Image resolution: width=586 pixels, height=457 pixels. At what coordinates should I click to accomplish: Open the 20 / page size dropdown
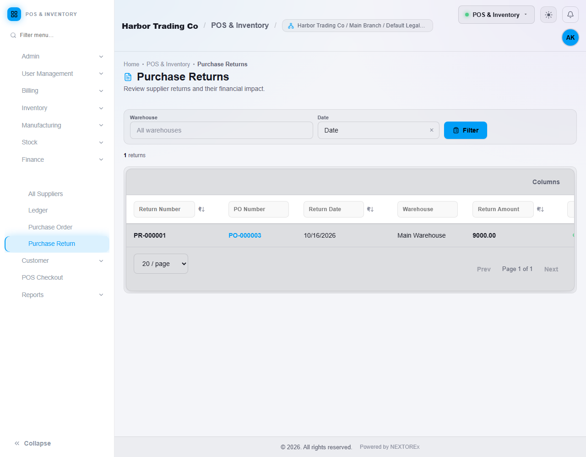pos(161,264)
